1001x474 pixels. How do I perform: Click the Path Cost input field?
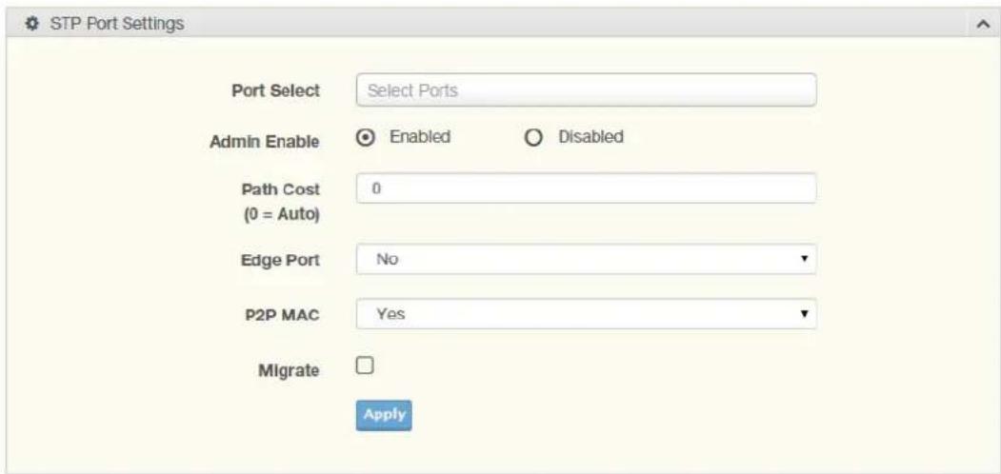point(586,188)
